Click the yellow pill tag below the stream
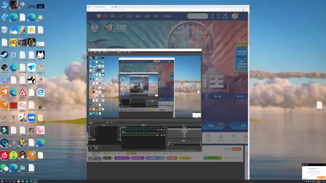This screenshot has width=326, height=183. pos(185,158)
